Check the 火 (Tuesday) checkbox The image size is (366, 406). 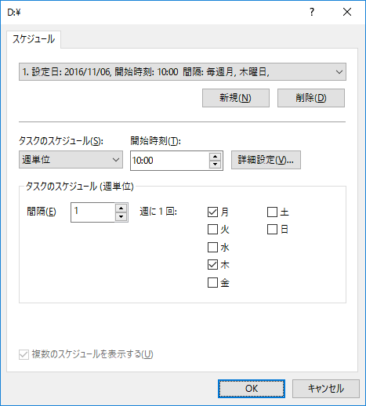click(x=212, y=230)
